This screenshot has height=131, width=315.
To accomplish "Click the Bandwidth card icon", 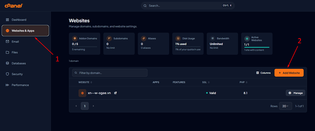I will tap(212, 38).
